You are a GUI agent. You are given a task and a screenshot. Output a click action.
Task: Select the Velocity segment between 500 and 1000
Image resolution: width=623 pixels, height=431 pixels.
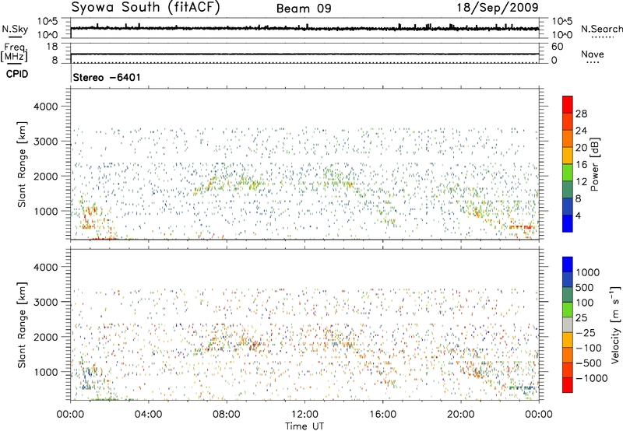tap(568, 279)
